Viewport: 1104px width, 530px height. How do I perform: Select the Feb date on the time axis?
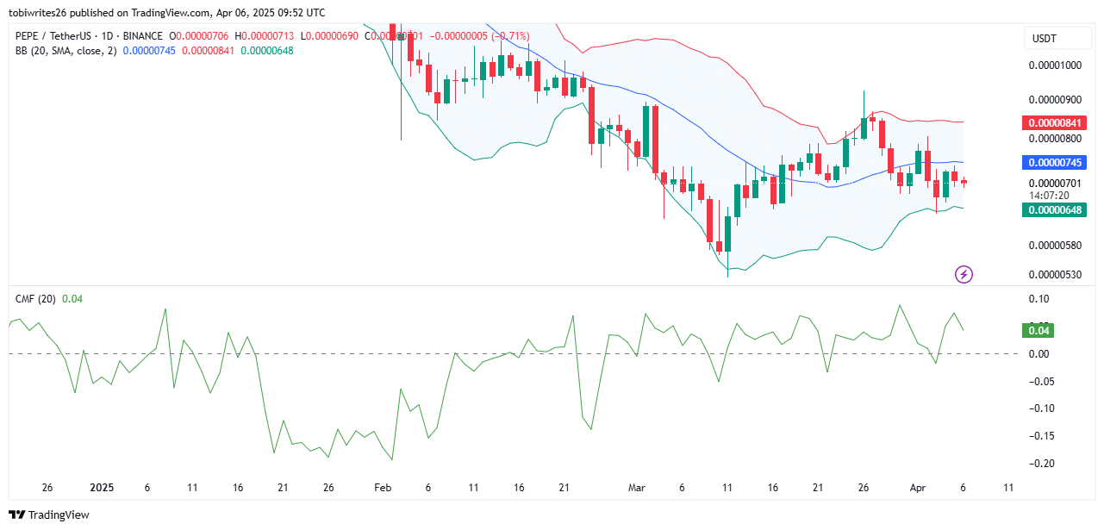[383, 487]
